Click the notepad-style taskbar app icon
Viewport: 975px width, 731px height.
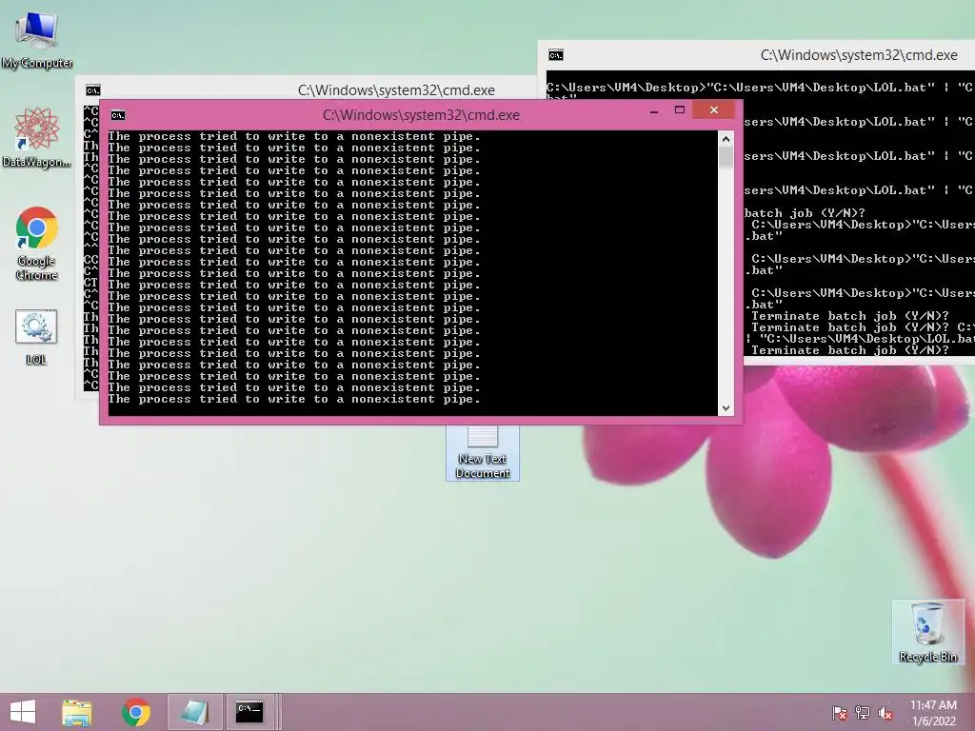pos(194,712)
